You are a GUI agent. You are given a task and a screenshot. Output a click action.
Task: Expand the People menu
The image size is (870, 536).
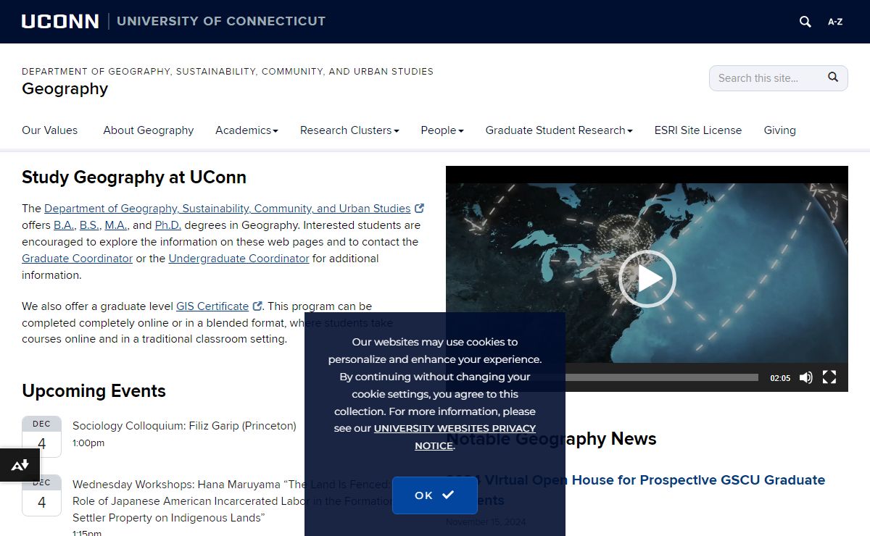[442, 130]
